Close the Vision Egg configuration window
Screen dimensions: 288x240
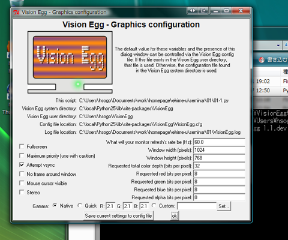coord(241,11)
